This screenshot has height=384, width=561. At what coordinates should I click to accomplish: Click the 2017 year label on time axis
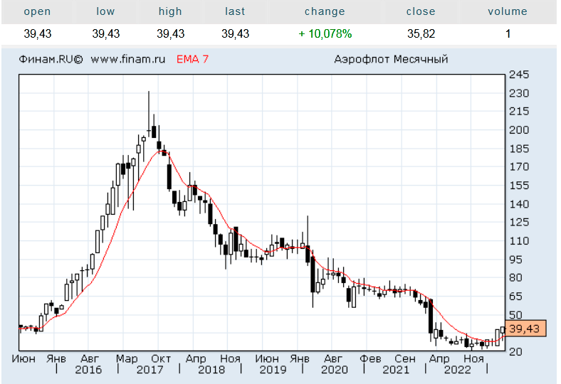tap(150, 370)
